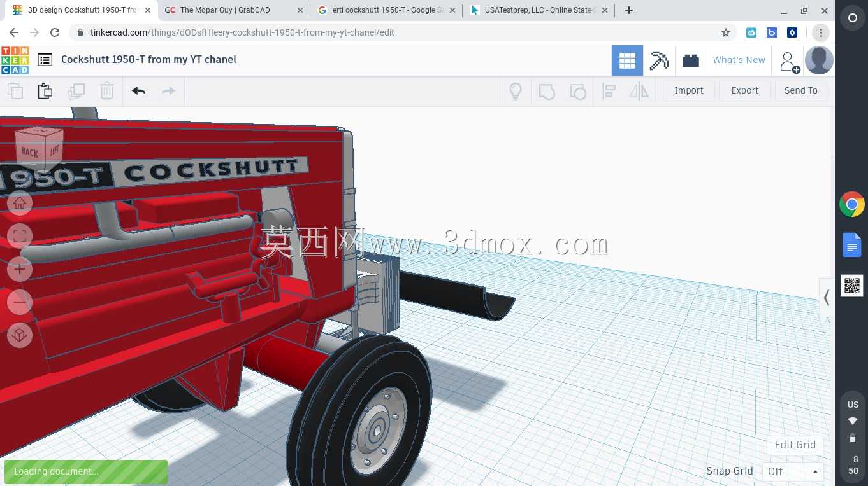Click the Send To button

pyautogui.click(x=801, y=90)
